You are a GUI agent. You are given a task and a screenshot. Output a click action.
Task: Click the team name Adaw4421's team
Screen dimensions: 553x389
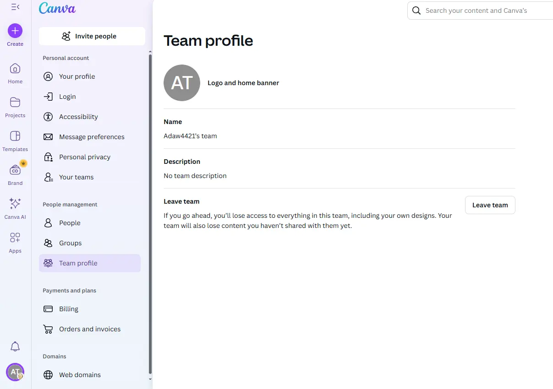click(190, 136)
